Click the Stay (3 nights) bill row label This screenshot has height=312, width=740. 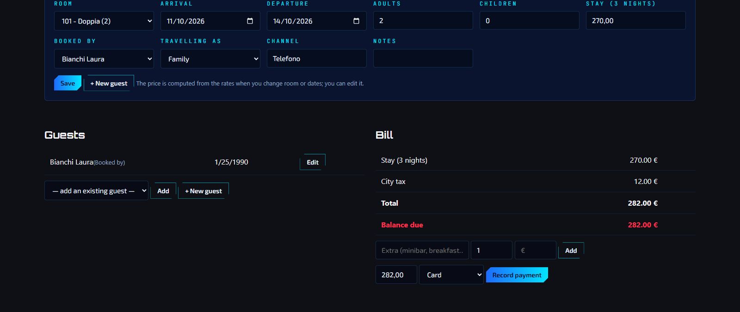[x=404, y=160]
